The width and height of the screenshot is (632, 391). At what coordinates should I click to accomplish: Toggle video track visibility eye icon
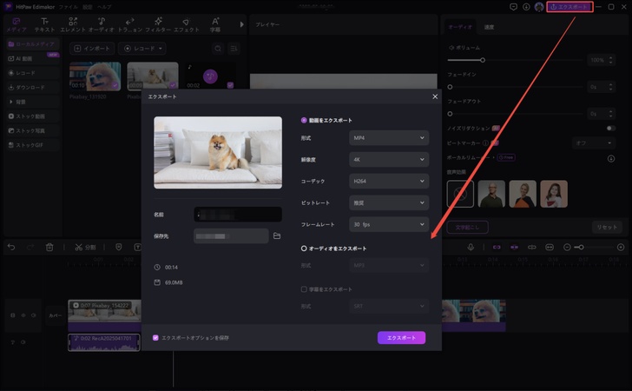point(23,315)
